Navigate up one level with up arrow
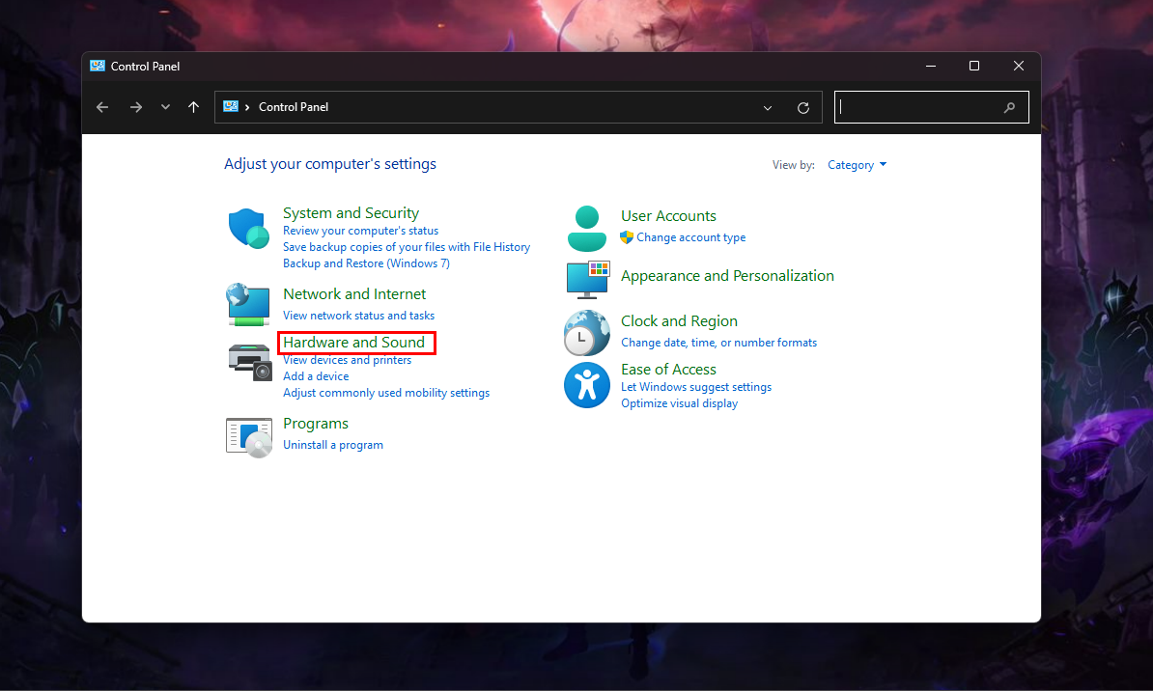 [193, 107]
